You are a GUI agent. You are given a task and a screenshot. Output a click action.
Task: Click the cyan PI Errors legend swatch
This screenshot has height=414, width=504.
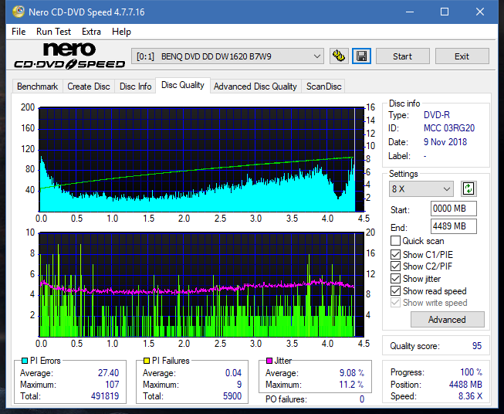point(25,361)
